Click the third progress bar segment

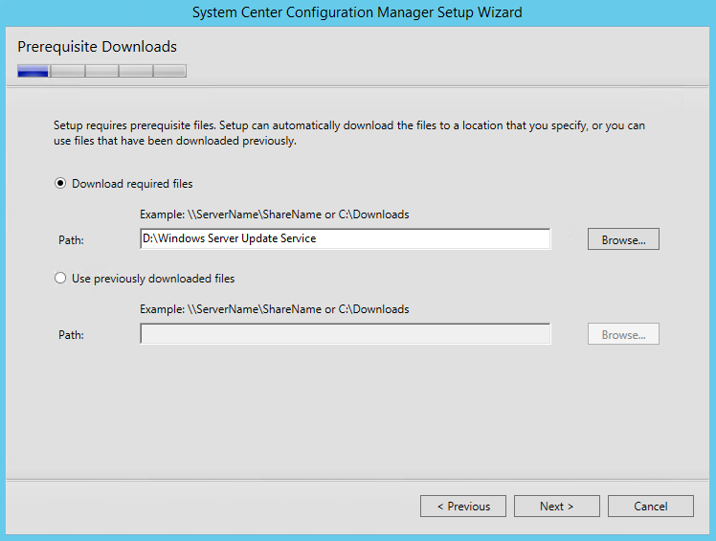click(101, 71)
